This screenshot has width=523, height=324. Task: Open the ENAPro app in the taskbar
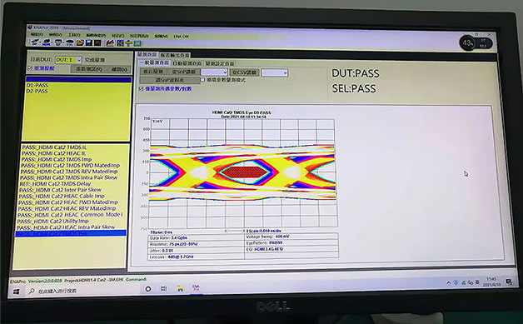[197, 288]
